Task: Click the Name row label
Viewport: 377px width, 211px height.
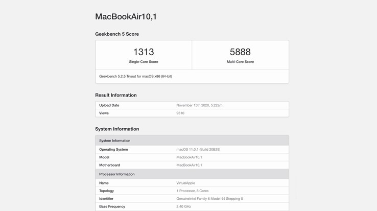Action: (104, 183)
